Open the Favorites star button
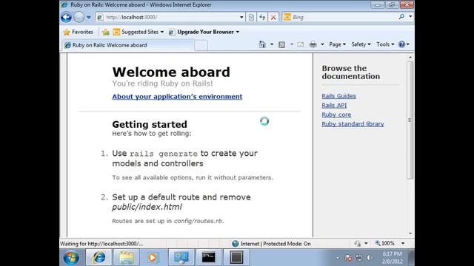The width and height of the screenshot is (474, 266). tap(78, 32)
